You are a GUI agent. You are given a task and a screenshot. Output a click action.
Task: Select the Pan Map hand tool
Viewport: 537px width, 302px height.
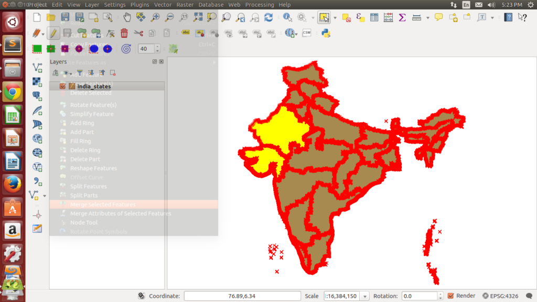(127, 18)
